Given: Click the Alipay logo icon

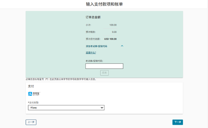Looking at the screenshot, I should 34,94.
